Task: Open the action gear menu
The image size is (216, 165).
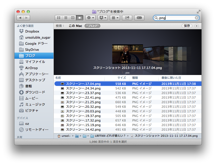Action: point(90,18)
